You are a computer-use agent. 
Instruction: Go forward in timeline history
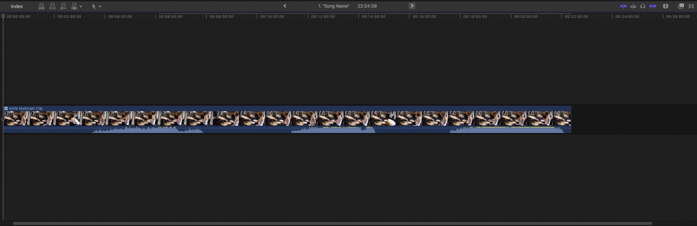[x=411, y=6]
